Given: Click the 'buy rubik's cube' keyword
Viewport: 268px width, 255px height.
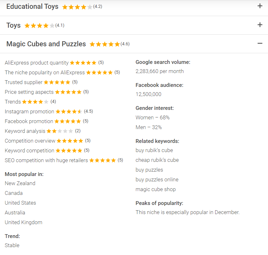Looking at the screenshot, I should click(x=154, y=150).
